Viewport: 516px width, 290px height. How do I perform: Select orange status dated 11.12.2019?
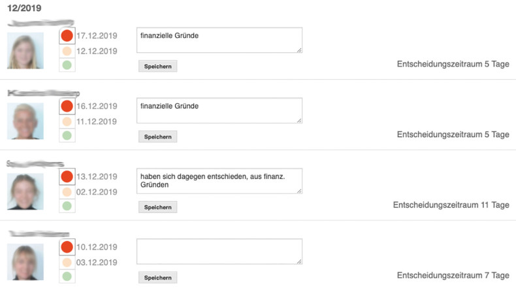67,121
